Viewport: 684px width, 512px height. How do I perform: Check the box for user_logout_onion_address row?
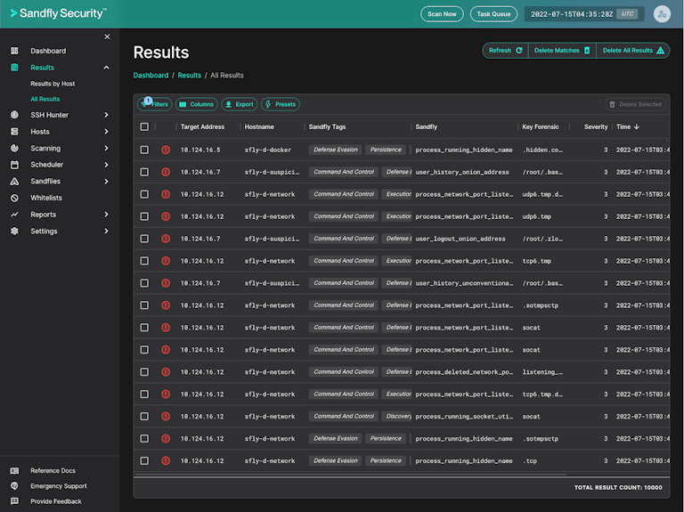tap(144, 239)
